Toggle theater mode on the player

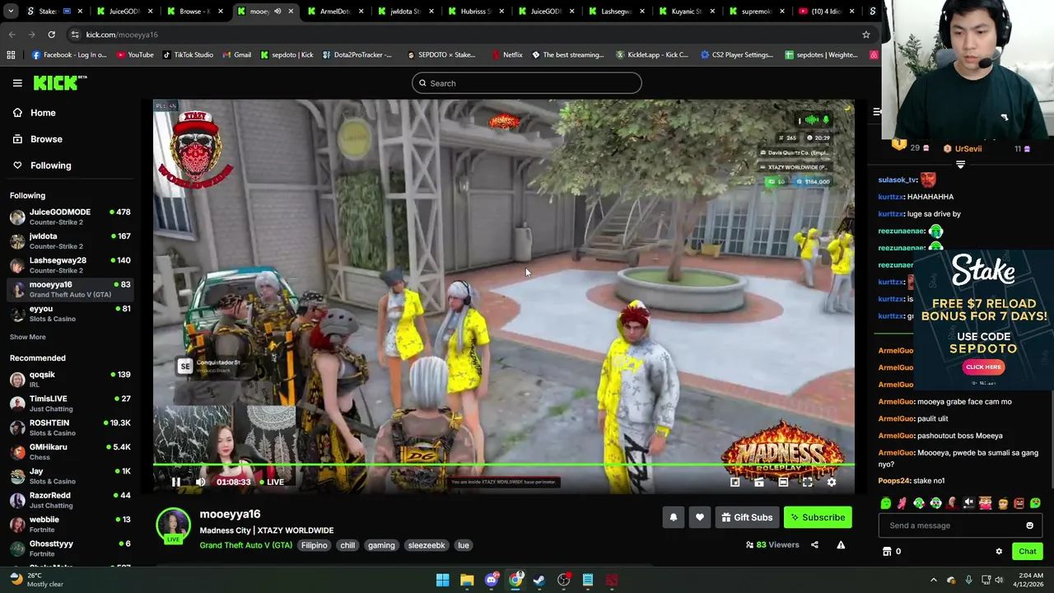783,482
